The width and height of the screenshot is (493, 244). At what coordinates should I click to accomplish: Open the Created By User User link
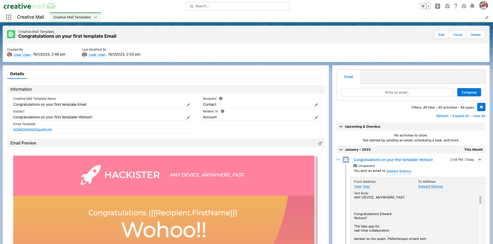pyautogui.click(x=22, y=55)
